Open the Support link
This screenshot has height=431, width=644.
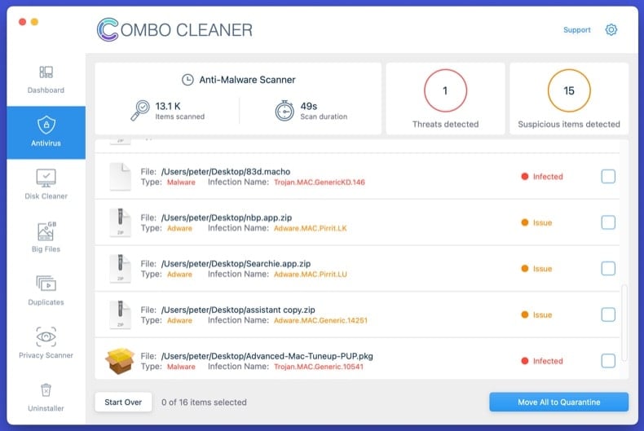577,29
